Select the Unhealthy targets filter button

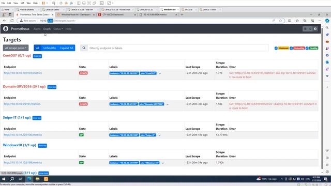pyautogui.click(x=50, y=48)
